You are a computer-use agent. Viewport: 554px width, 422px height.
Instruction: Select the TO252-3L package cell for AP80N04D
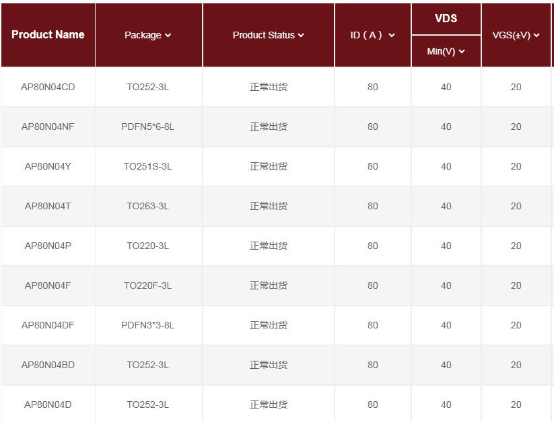(148, 405)
